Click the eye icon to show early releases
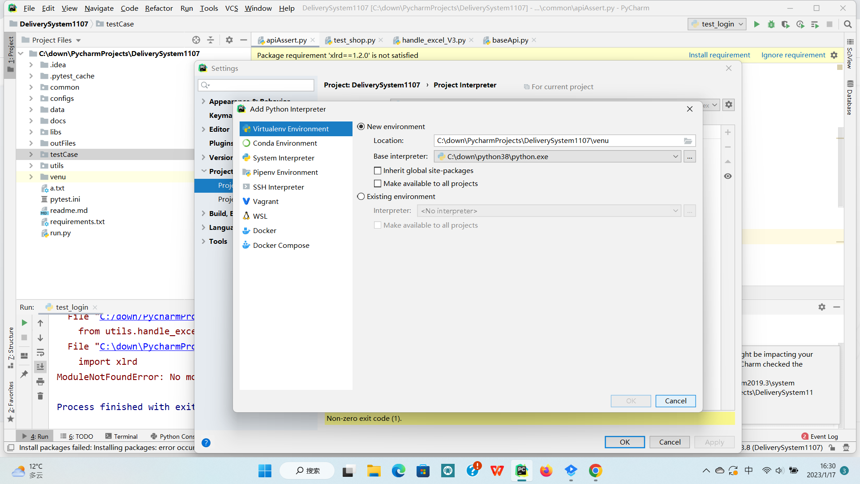The height and width of the screenshot is (484, 860). [728, 176]
